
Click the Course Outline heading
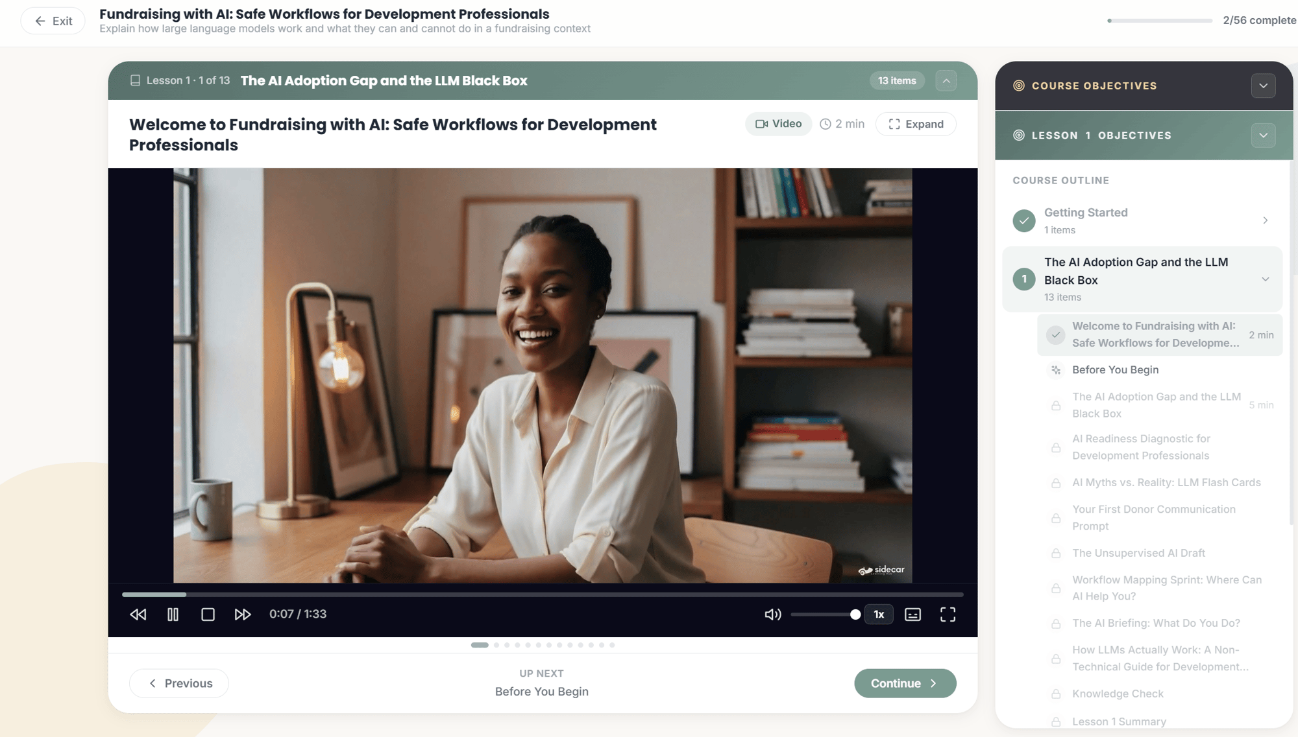click(1061, 180)
